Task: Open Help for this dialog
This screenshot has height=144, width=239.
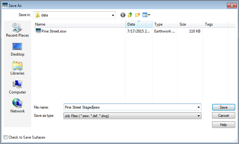Action: (224, 125)
